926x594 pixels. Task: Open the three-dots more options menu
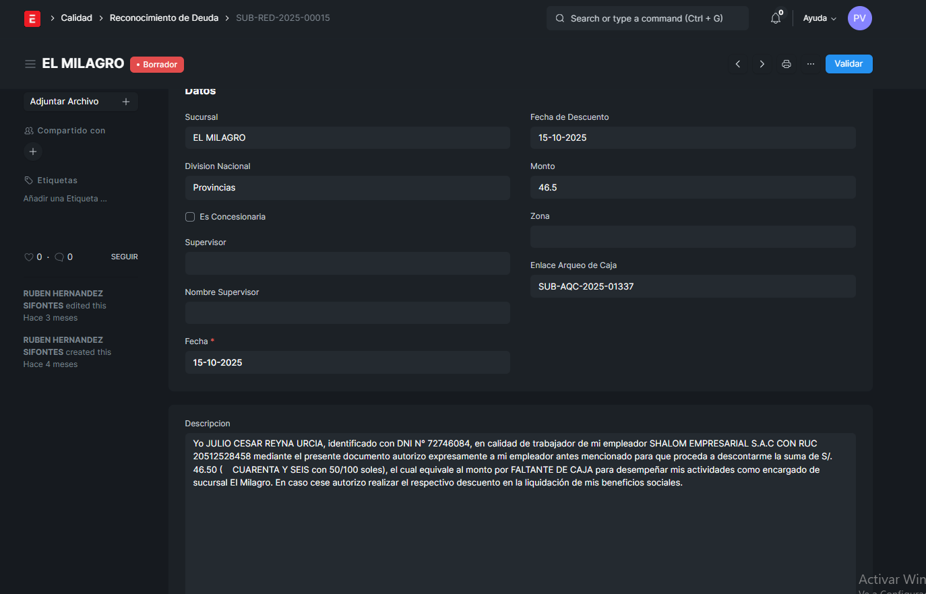[811, 64]
